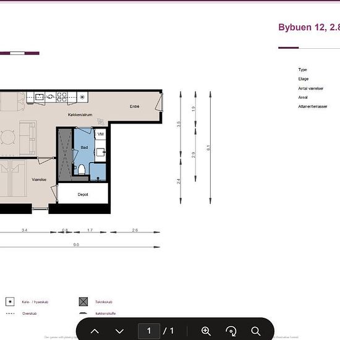340x340 pixels.
Task: Click the dashed Overskab legend symbol
Action: click(10, 313)
